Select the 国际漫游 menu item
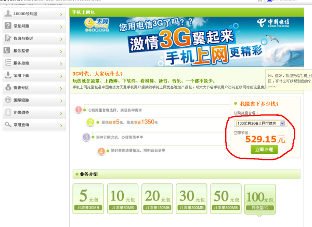 tap(34, 100)
